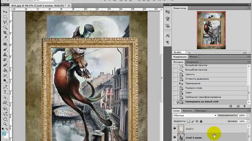Hide the Слой 1 layer
Viewport: 252px width, 141px height.
coord(175,129)
